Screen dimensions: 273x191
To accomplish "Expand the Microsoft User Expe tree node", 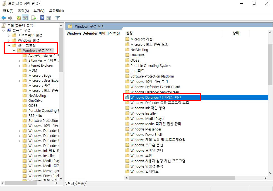I will tap(19, 81).
